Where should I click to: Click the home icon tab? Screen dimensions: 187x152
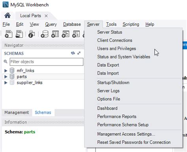(x=7, y=15)
